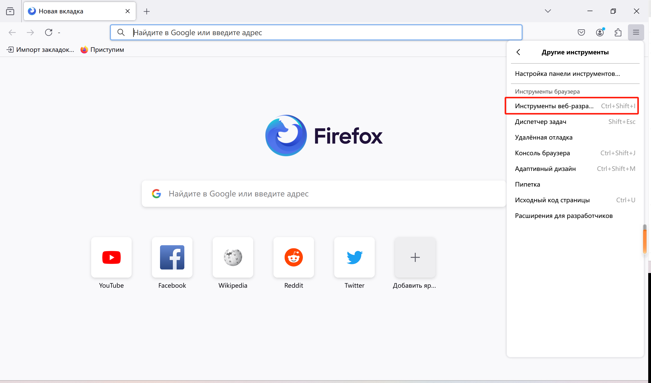Open a new tab with the plus button
Viewport: 651px width, 383px height.
click(x=147, y=11)
